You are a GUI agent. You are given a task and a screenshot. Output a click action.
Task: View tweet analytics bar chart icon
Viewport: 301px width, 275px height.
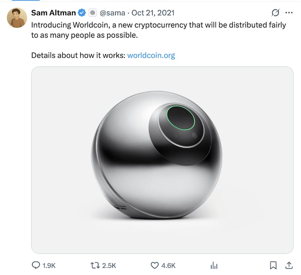pos(214,265)
